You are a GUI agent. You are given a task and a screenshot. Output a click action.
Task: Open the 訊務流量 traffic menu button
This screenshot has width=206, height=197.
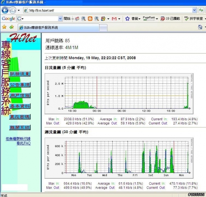click(20, 74)
